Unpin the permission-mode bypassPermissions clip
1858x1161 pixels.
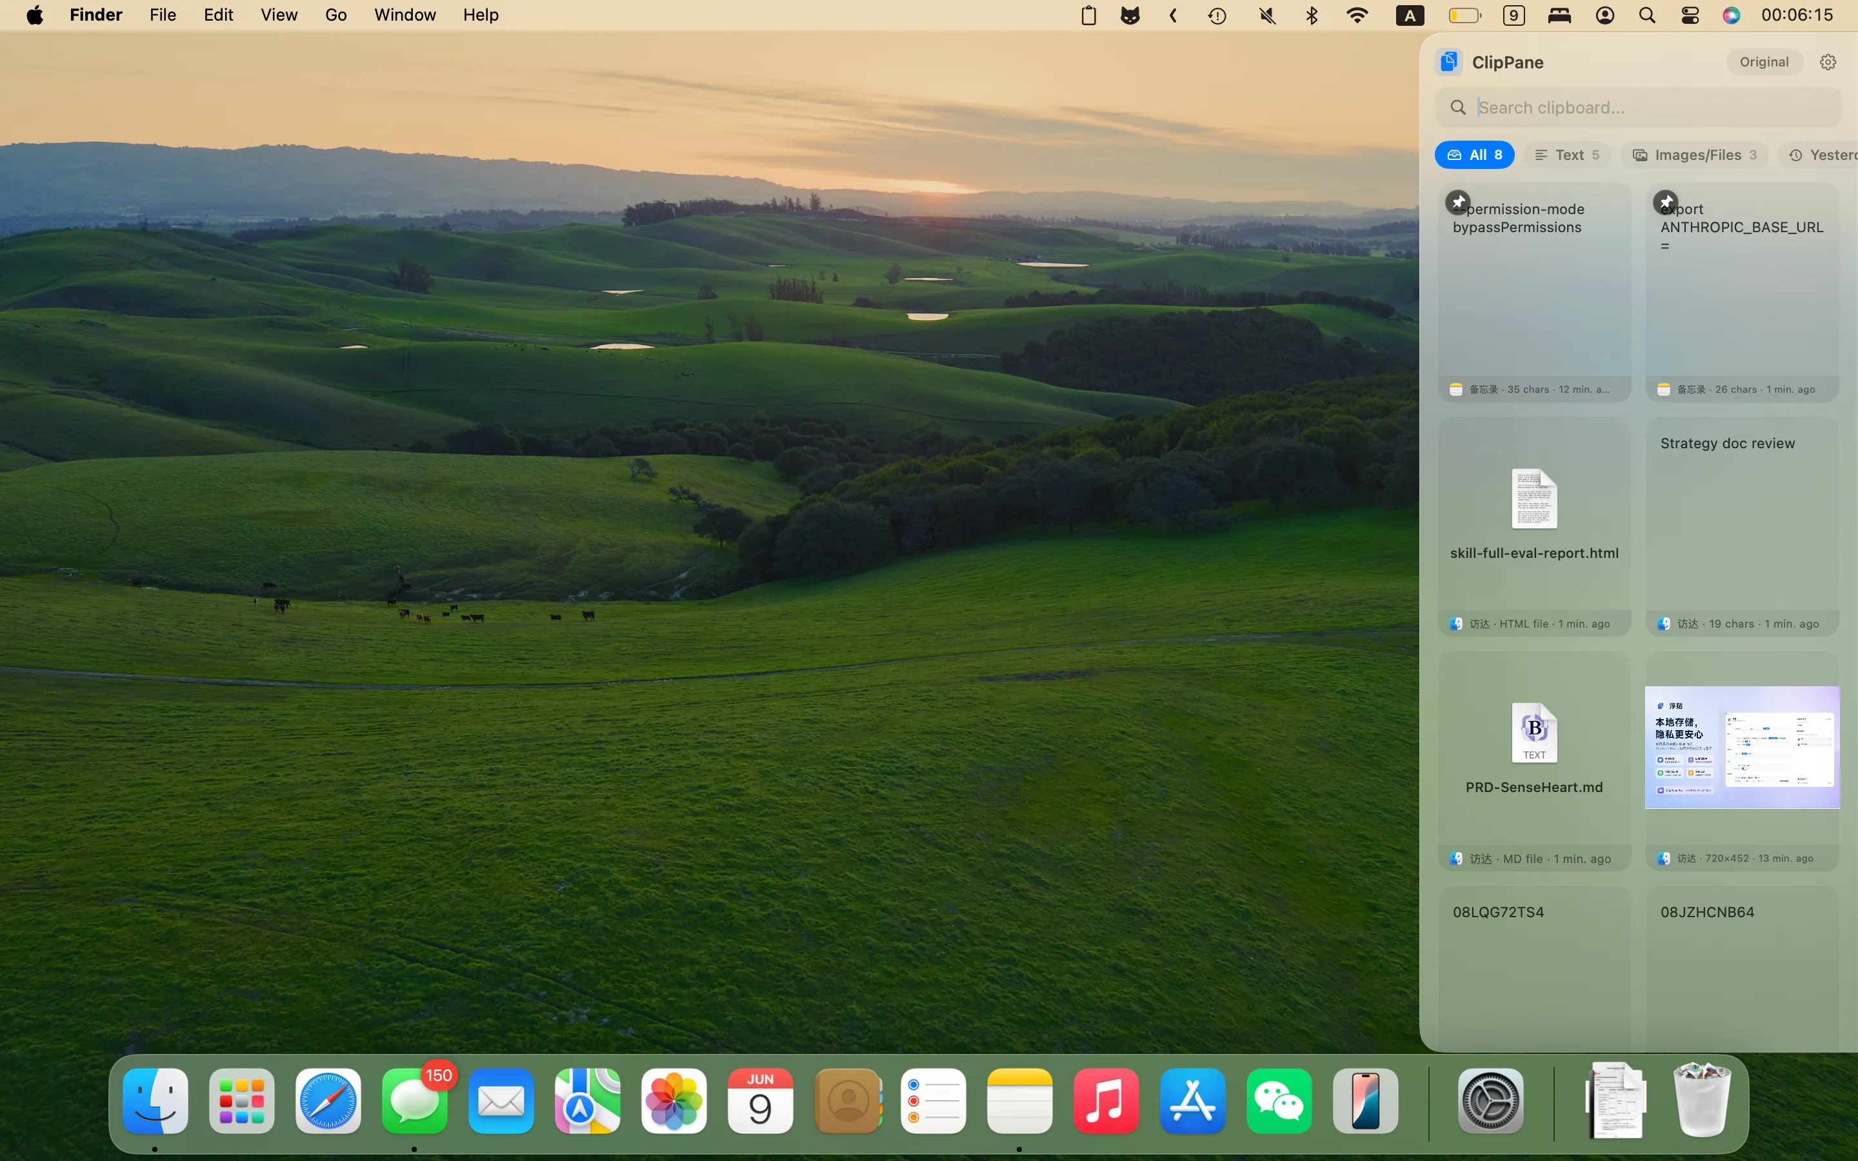pos(1457,202)
